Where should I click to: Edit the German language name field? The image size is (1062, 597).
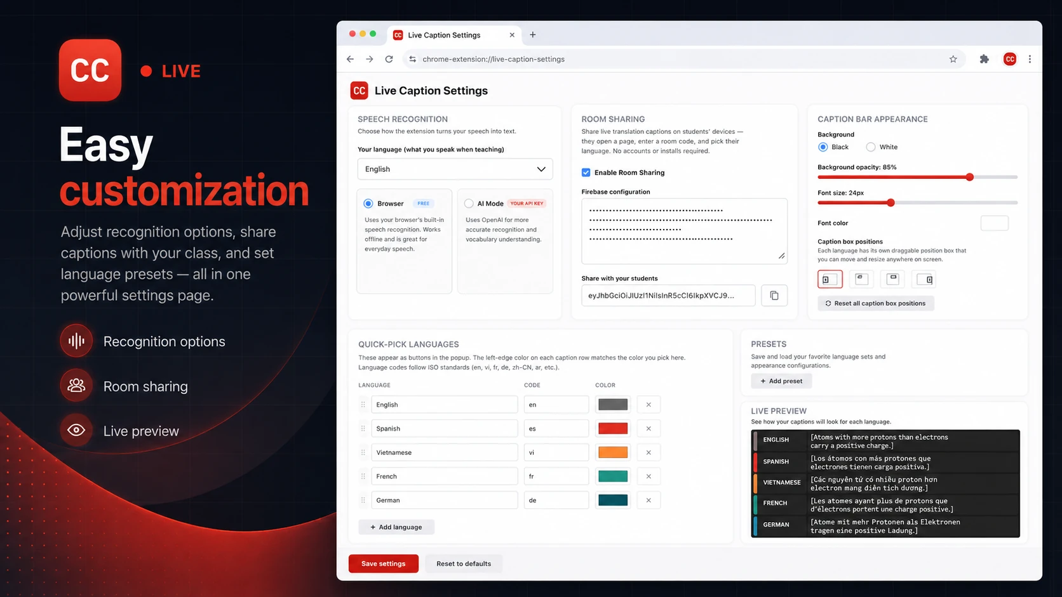[445, 500]
